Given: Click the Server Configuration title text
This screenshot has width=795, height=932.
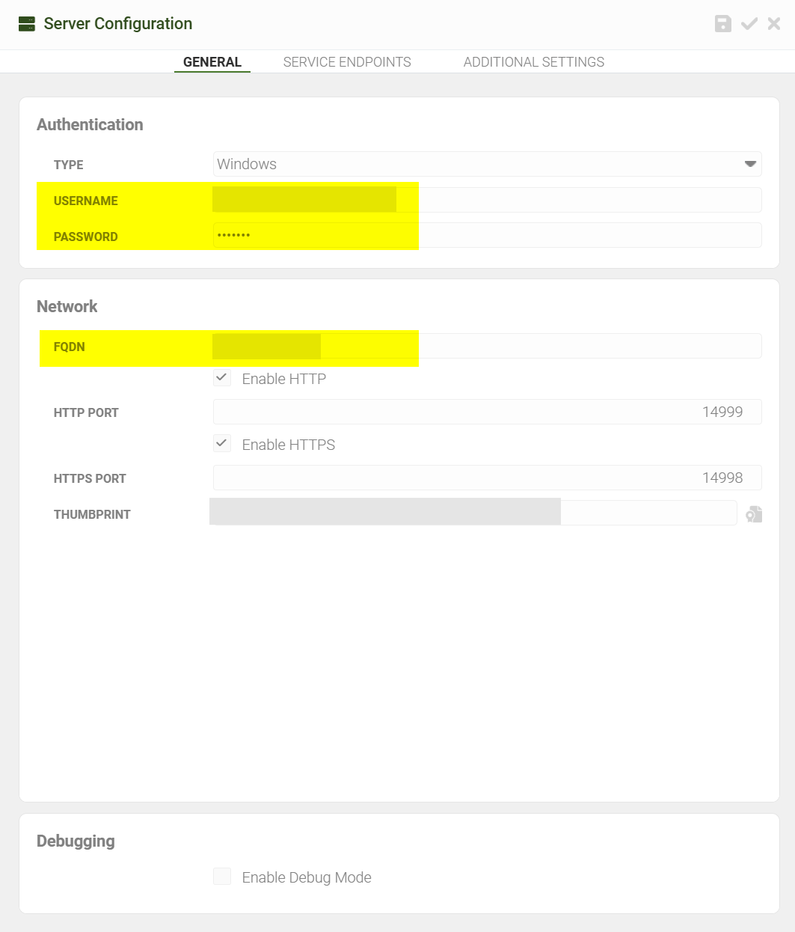Looking at the screenshot, I should click(x=118, y=24).
